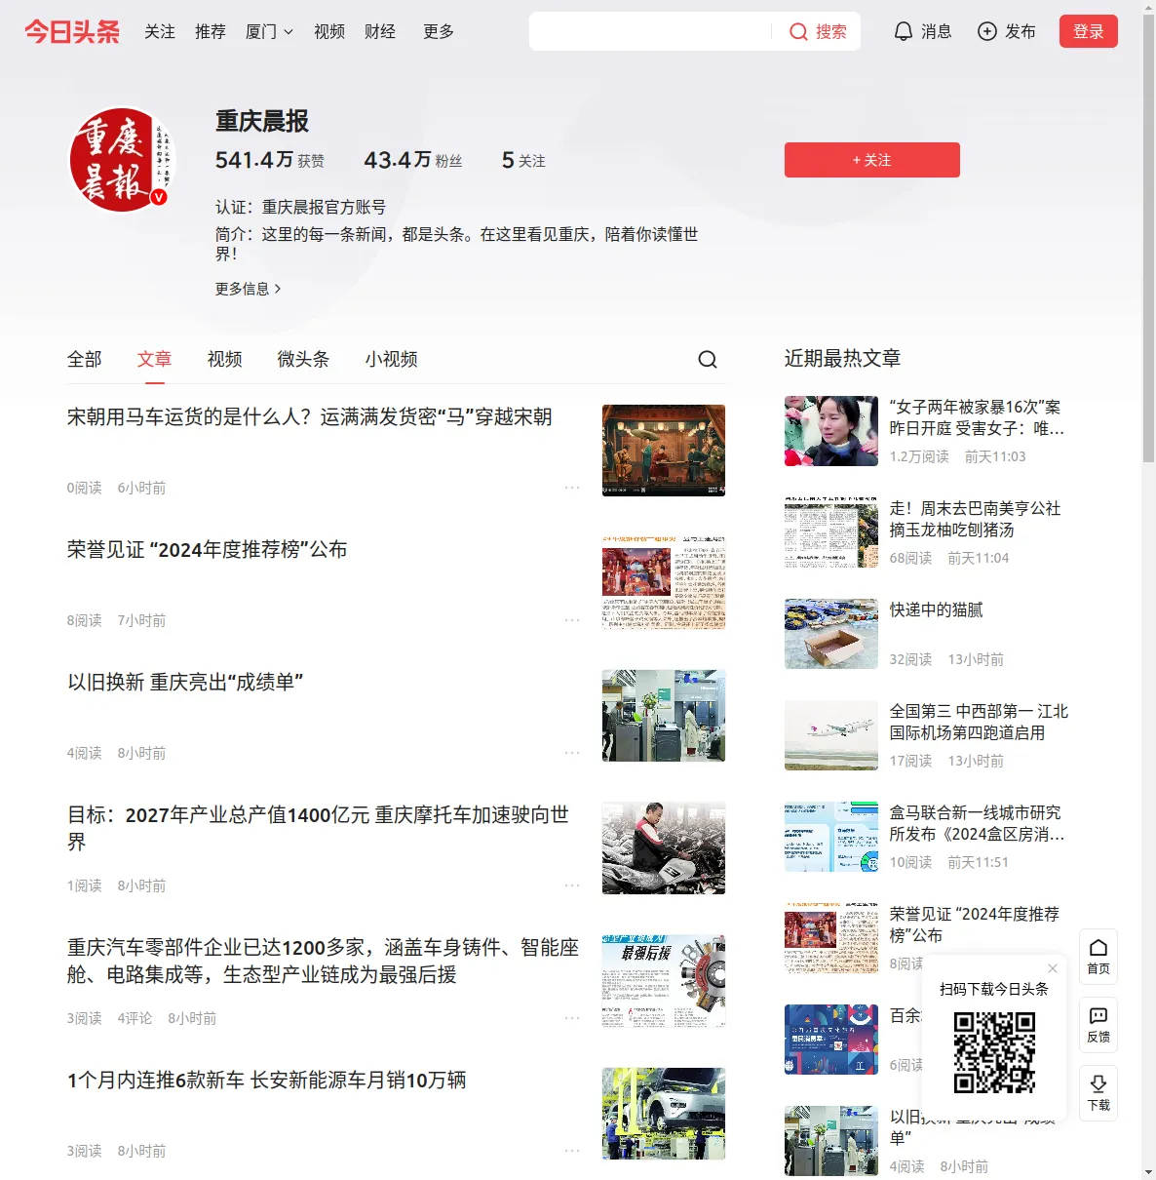The image size is (1156, 1180).
Task: Click 541.4万 获赞 stat
Action: [x=270, y=160]
